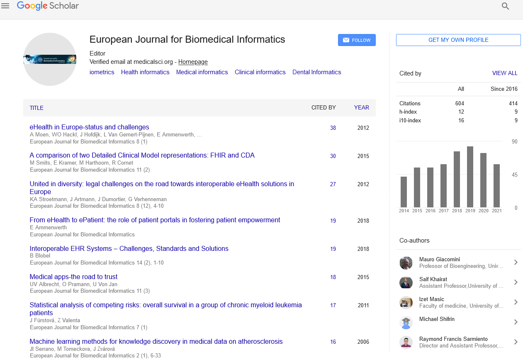Viewport: 523px width, 362px height.
Task: Open article eHealth in Europe-status and challenges
Action: click(x=89, y=127)
